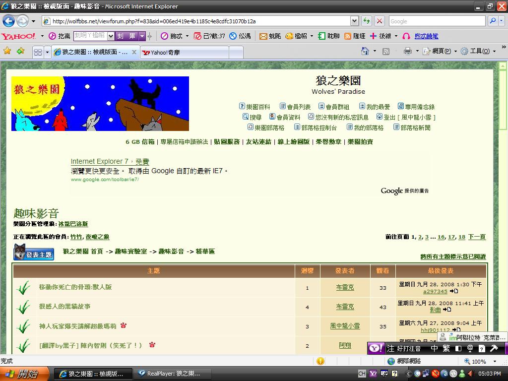Go to next page via 下一頁 link
508x381 pixels.
(477, 237)
